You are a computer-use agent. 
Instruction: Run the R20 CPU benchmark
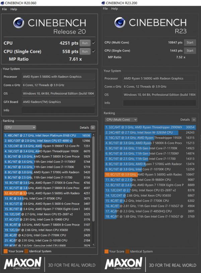(85, 43)
